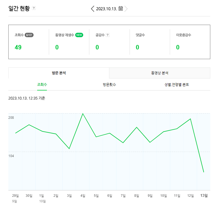Click help icon next to 일간 현황
Image resolution: width=215 pixels, height=209 pixels.
click(x=34, y=8)
